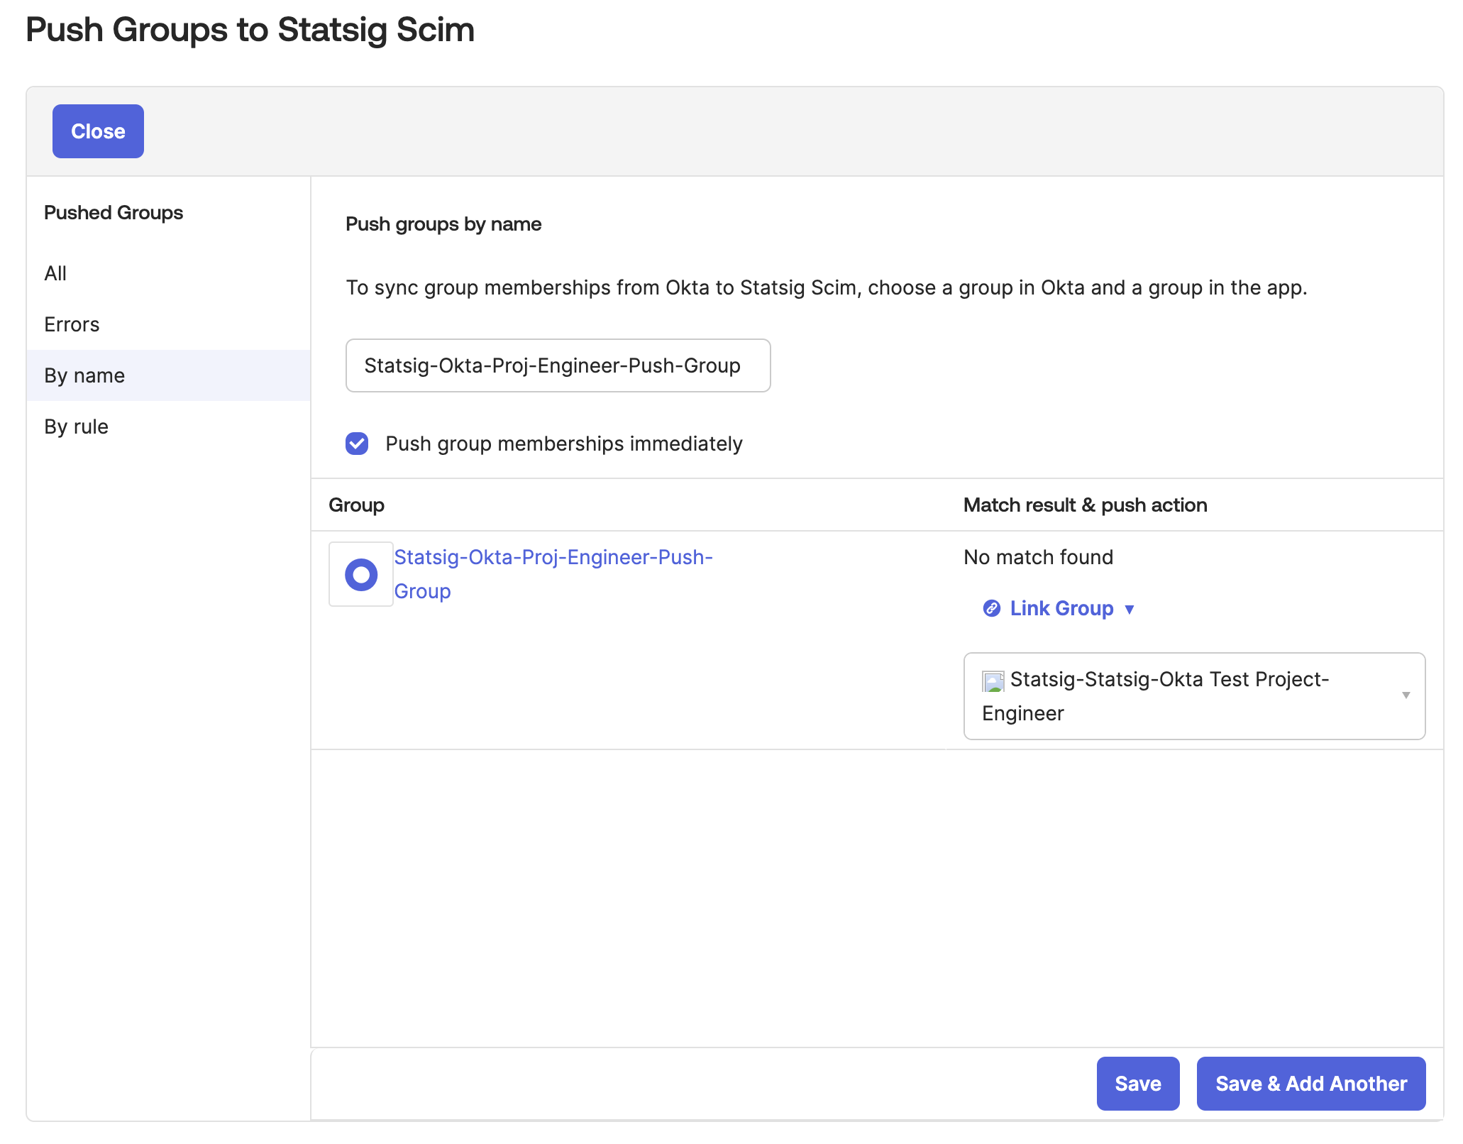Viewport: 1463px width, 1144px height.
Task: Click the Group column header
Action: point(356,505)
